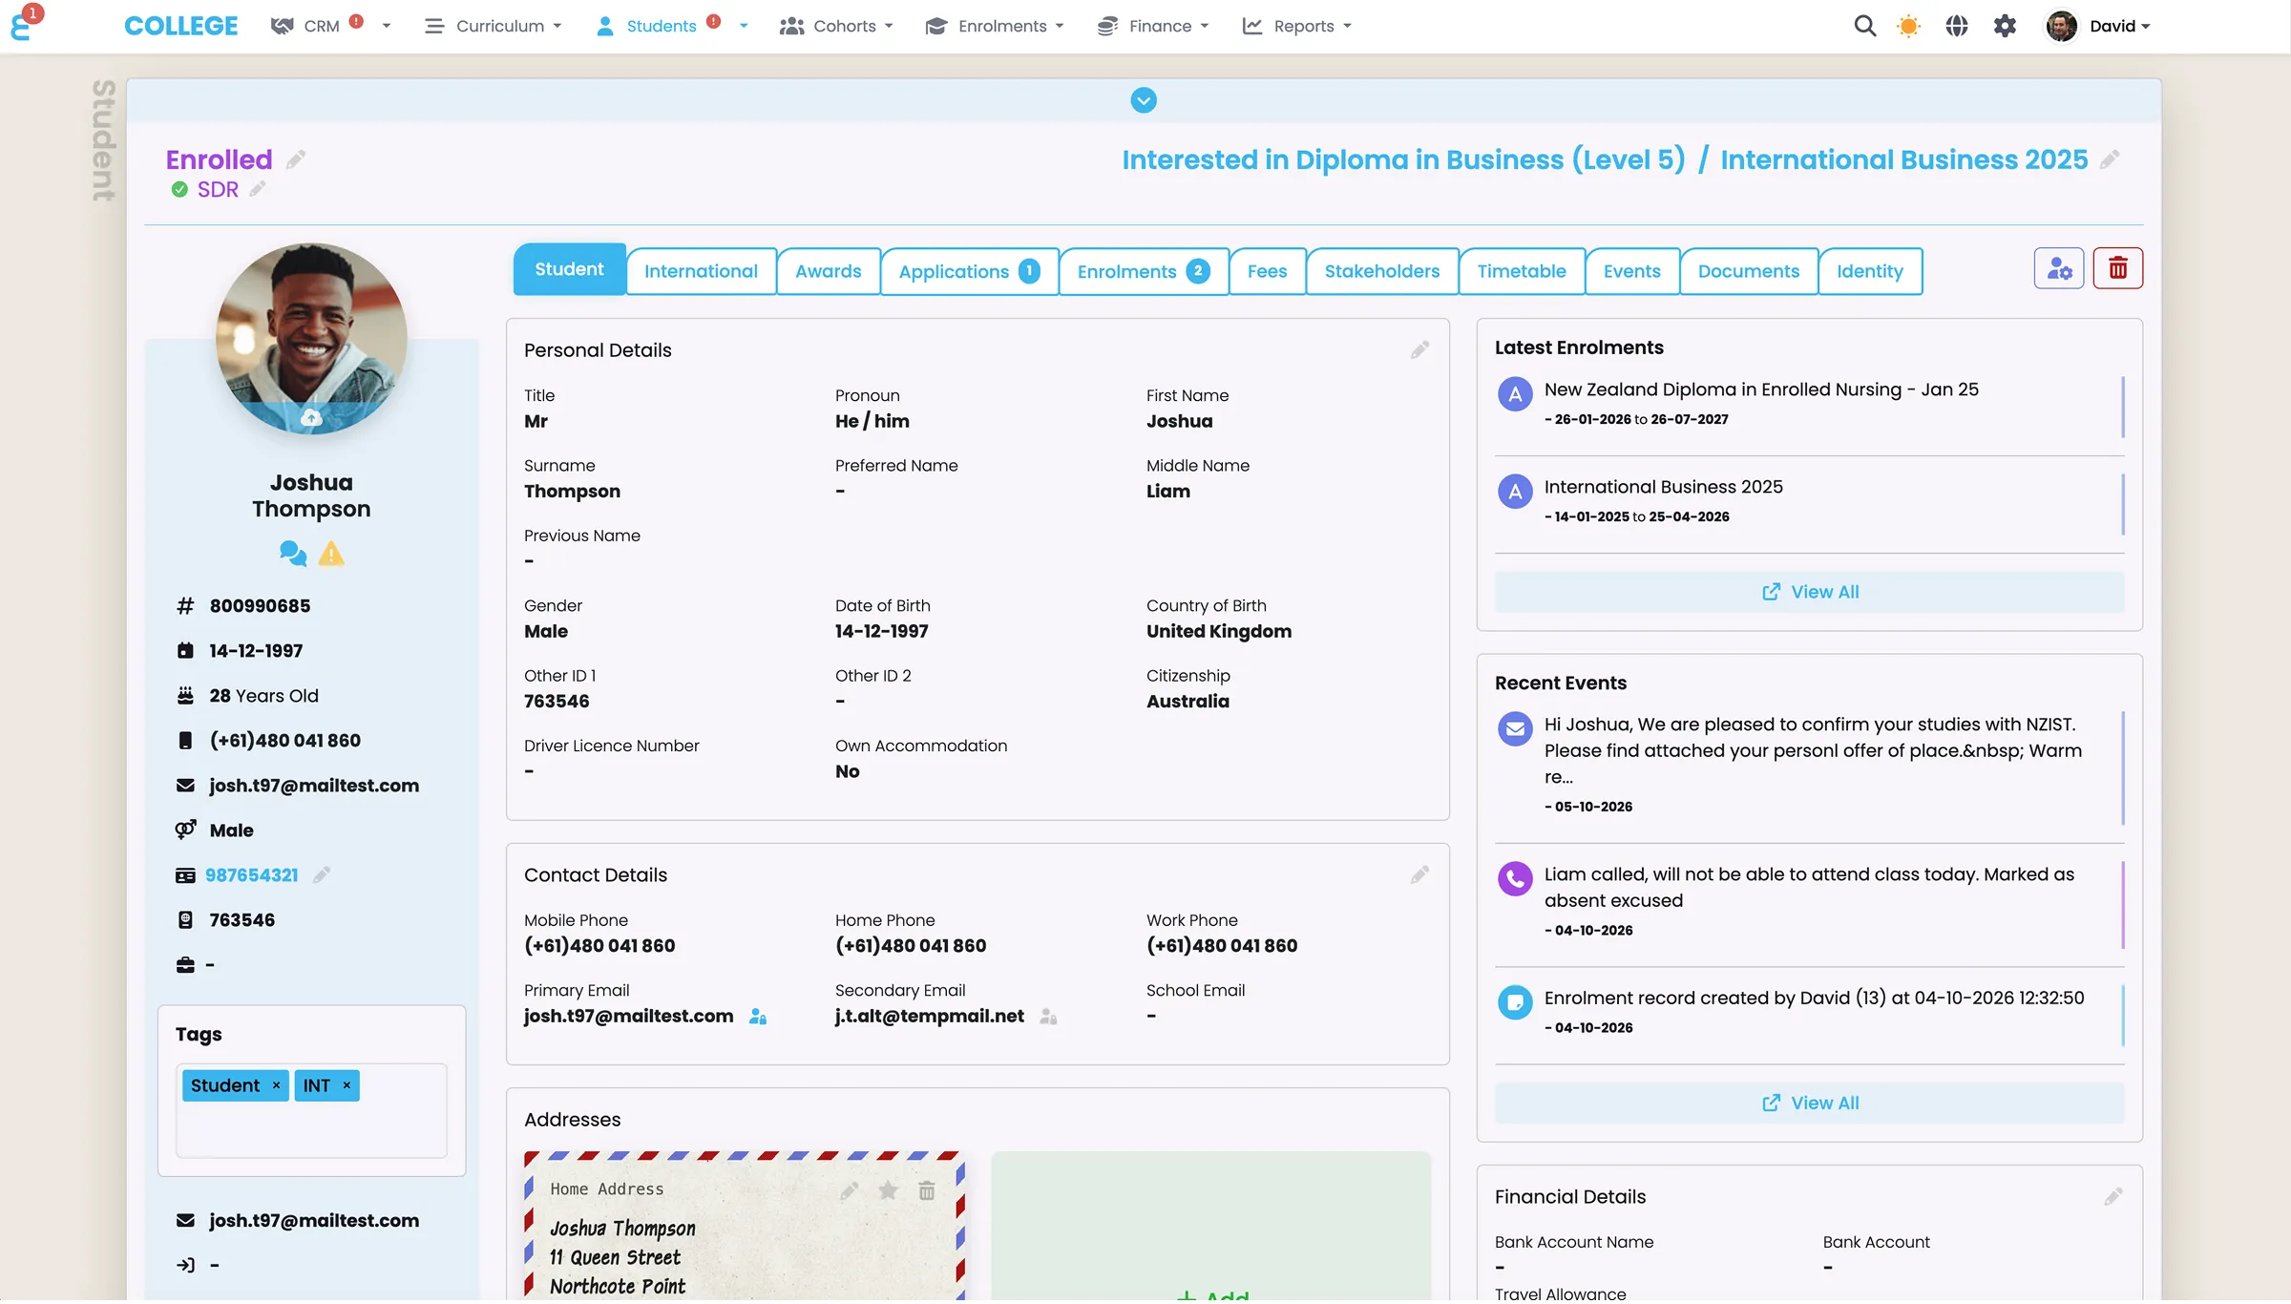Open the search magnifier icon
2291x1304 pixels.
click(x=1864, y=26)
